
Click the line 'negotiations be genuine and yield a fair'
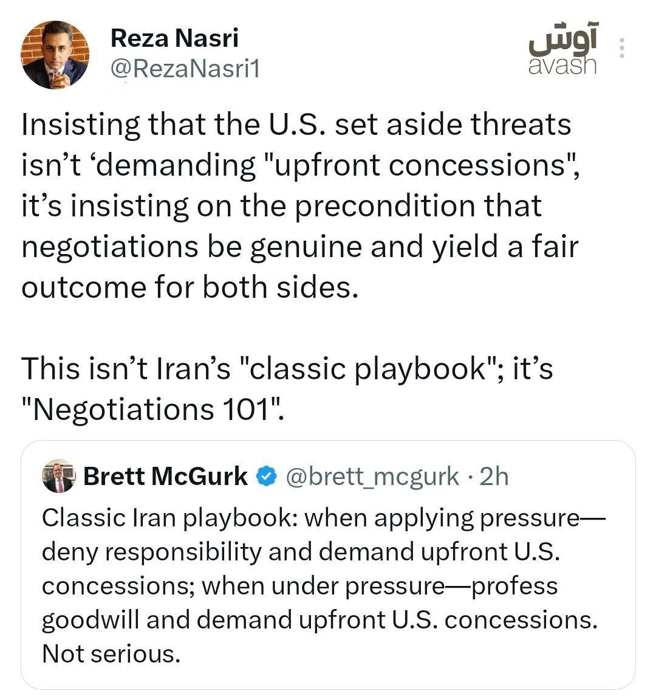pos(299,247)
